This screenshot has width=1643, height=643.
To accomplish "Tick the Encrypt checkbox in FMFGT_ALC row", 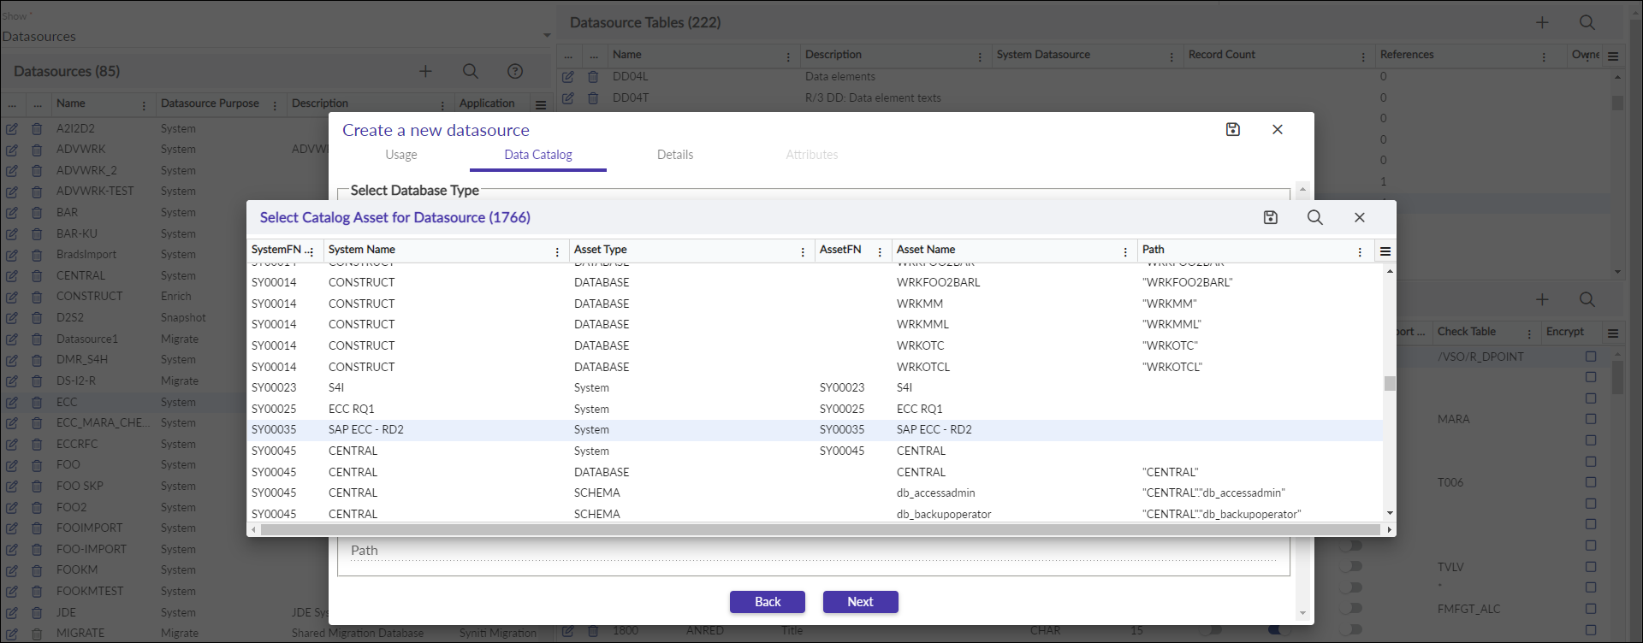I will click(1591, 609).
